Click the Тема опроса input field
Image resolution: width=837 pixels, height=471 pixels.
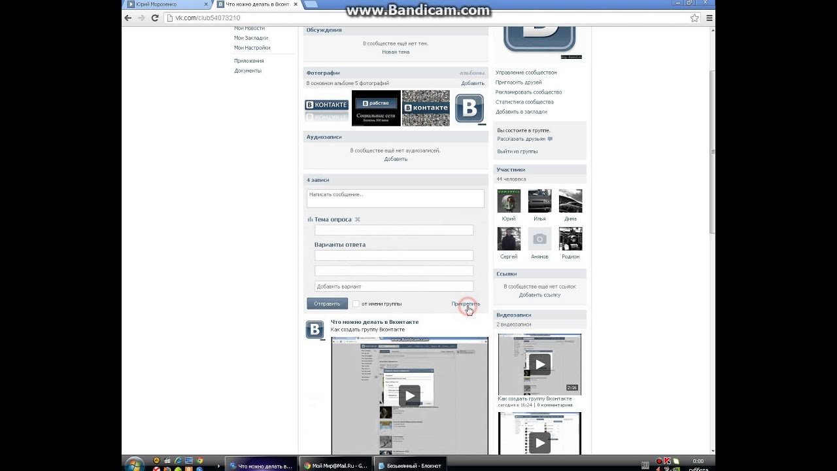(x=394, y=230)
